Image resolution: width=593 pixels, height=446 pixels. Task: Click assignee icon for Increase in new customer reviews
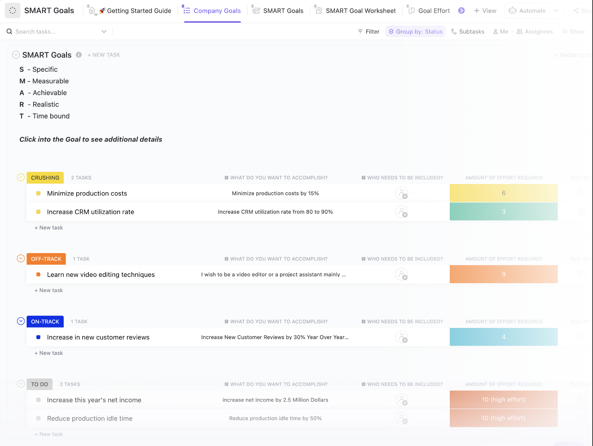point(402,337)
